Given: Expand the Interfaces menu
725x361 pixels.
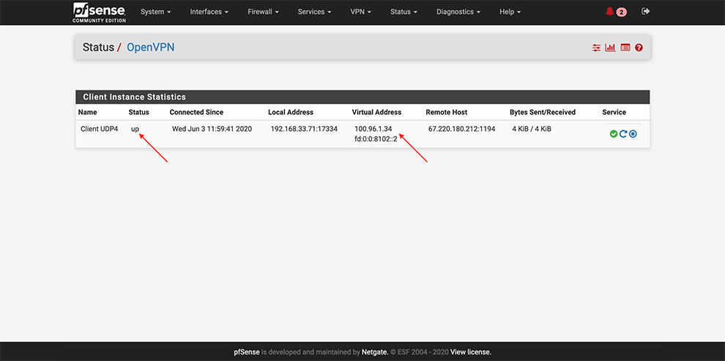Looking at the screenshot, I should click(209, 12).
